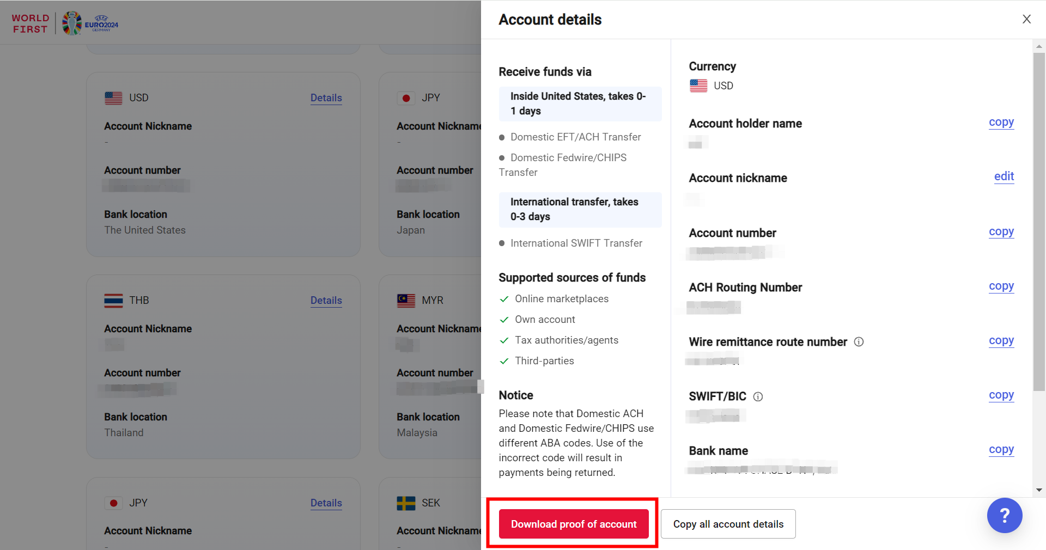The image size is (1046, 550).
Task: Click the Euro 2024 logo
Action: pyautogui.click(x=90, y=23)
